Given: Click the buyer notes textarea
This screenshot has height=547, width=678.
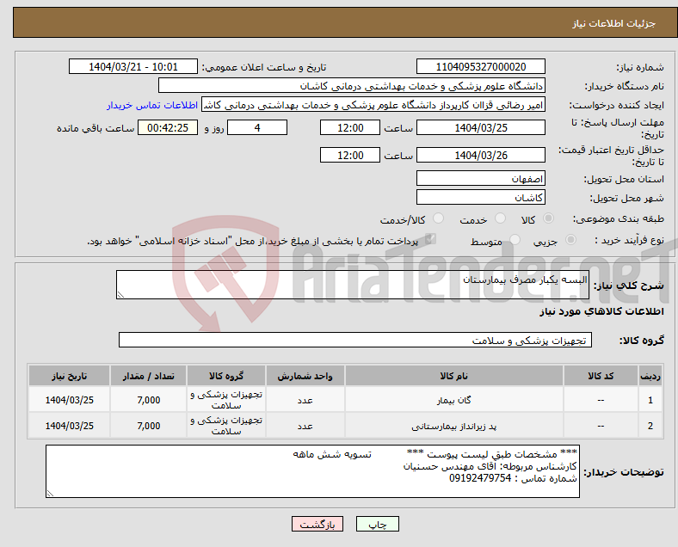Looking at the screenshot, I should click(x=312, y=471).
